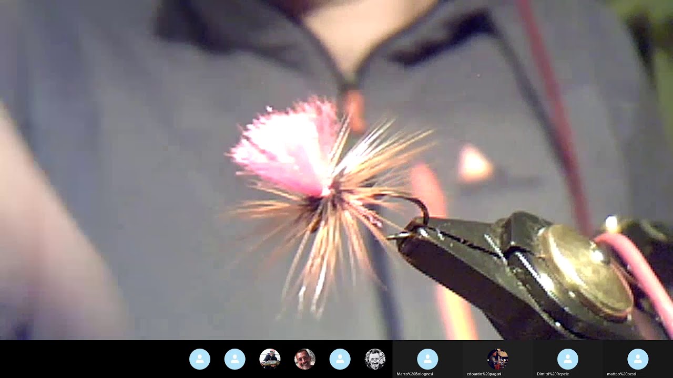673x378 pixels.
Task: Open the black-and-white face photo participant
Action: (x=375, y=359)
